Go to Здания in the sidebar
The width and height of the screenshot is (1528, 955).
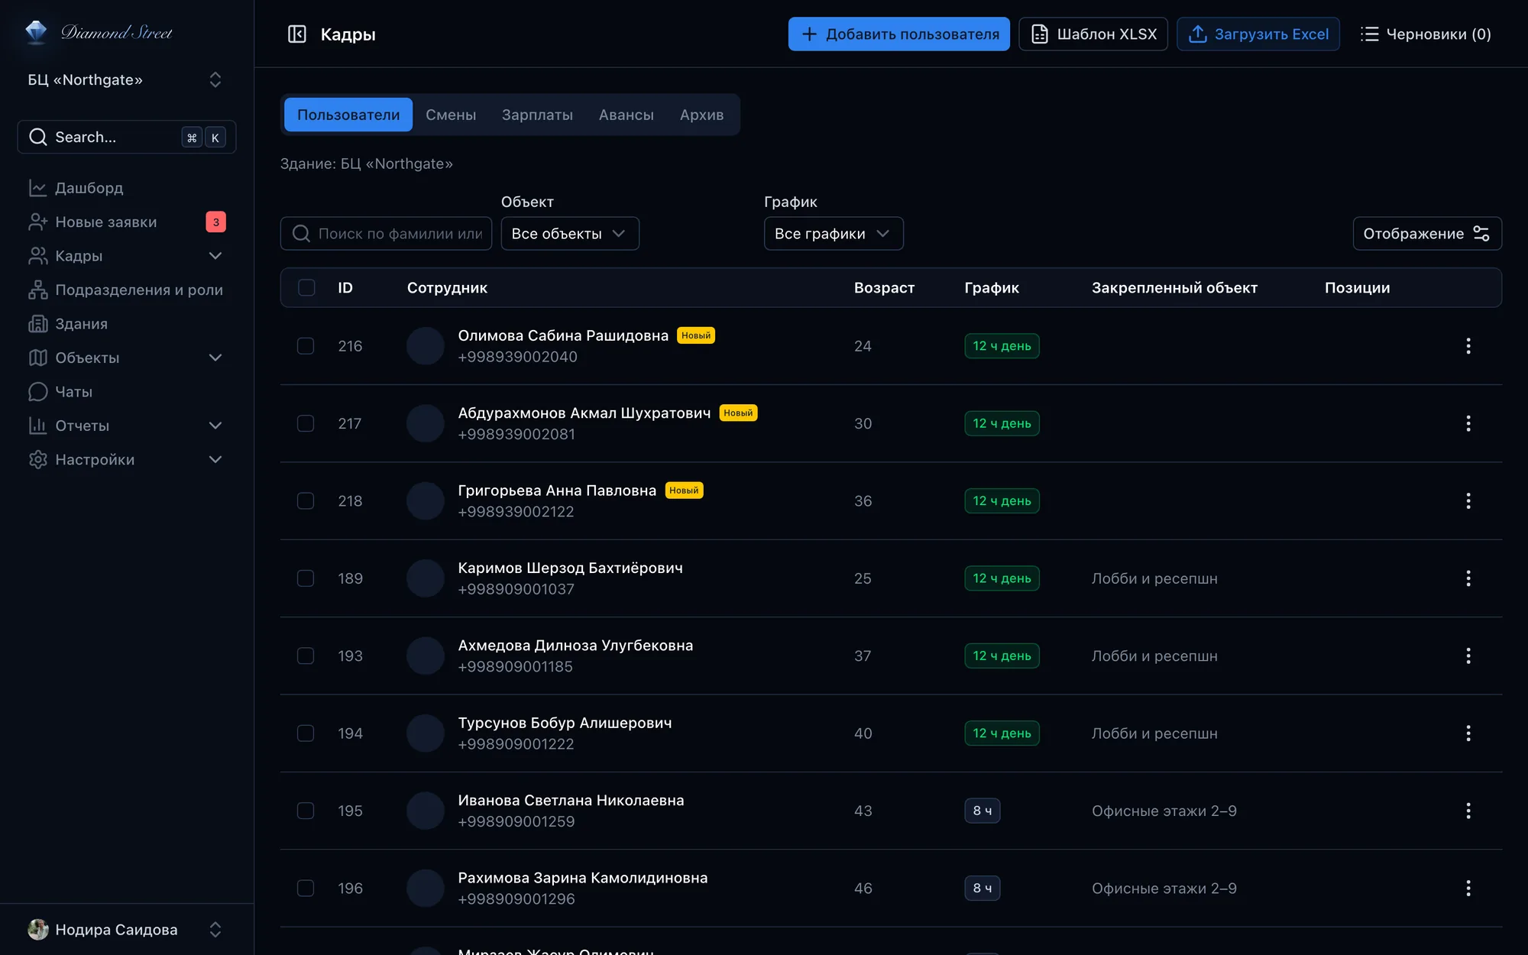(x=127, y=324)
